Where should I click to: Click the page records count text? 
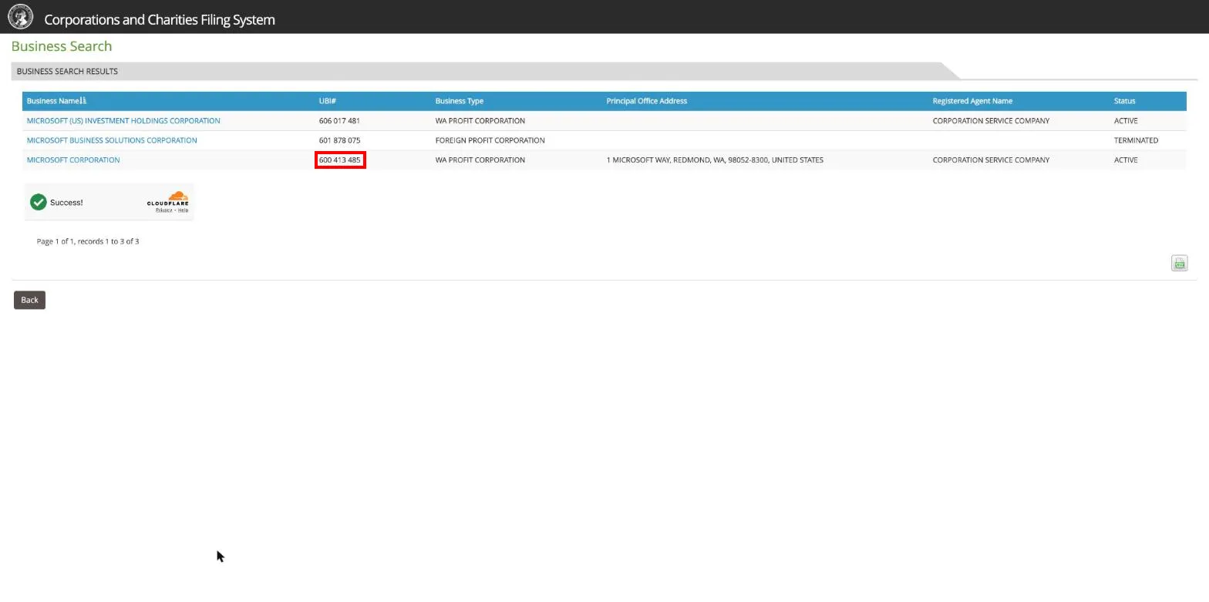point(88,241)
